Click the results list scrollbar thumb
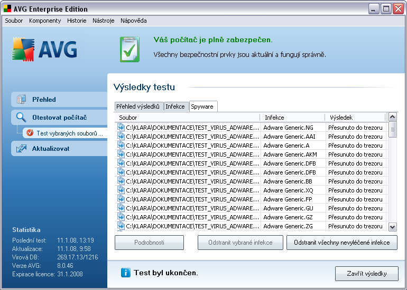The image size is (407, 290). 392,130
